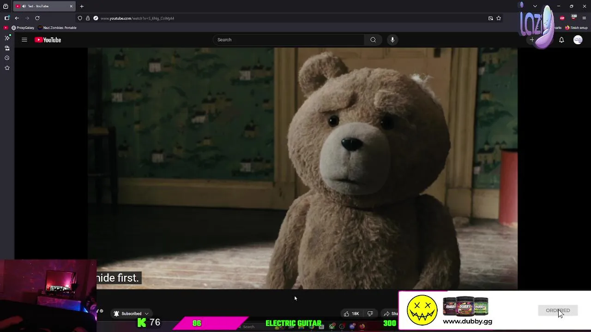591x332 pixels.
Task: Open the YouTube bookmark in bookmarks bar
Action: point(6,28)
